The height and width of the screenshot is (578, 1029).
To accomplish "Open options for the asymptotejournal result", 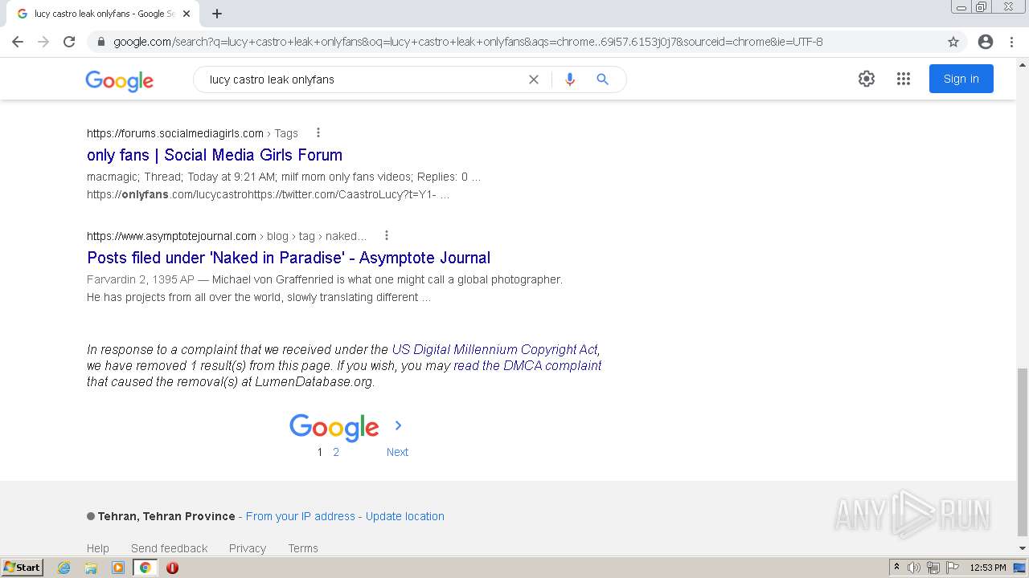I will pyautogui.click(x=387, y=235).
